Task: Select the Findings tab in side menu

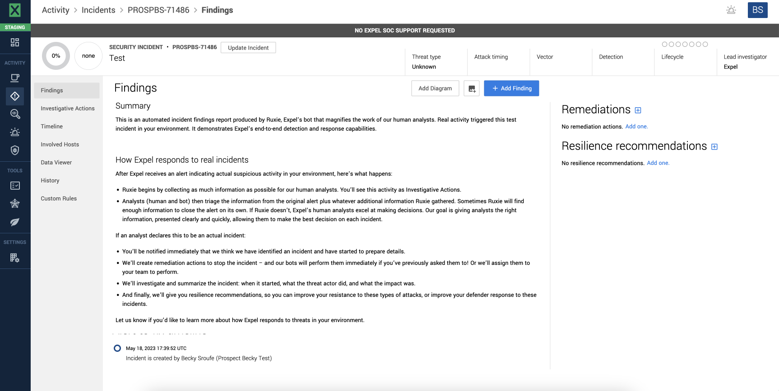Action: [67, 91]
